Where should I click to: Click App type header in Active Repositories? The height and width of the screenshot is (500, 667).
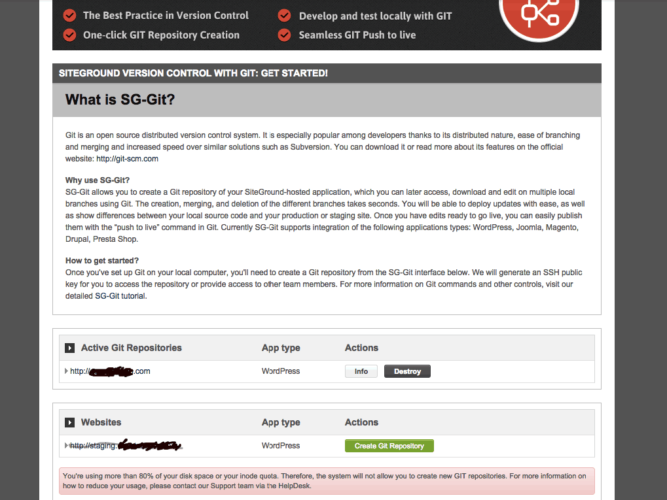pyautogui.click(x=281, y=348)
